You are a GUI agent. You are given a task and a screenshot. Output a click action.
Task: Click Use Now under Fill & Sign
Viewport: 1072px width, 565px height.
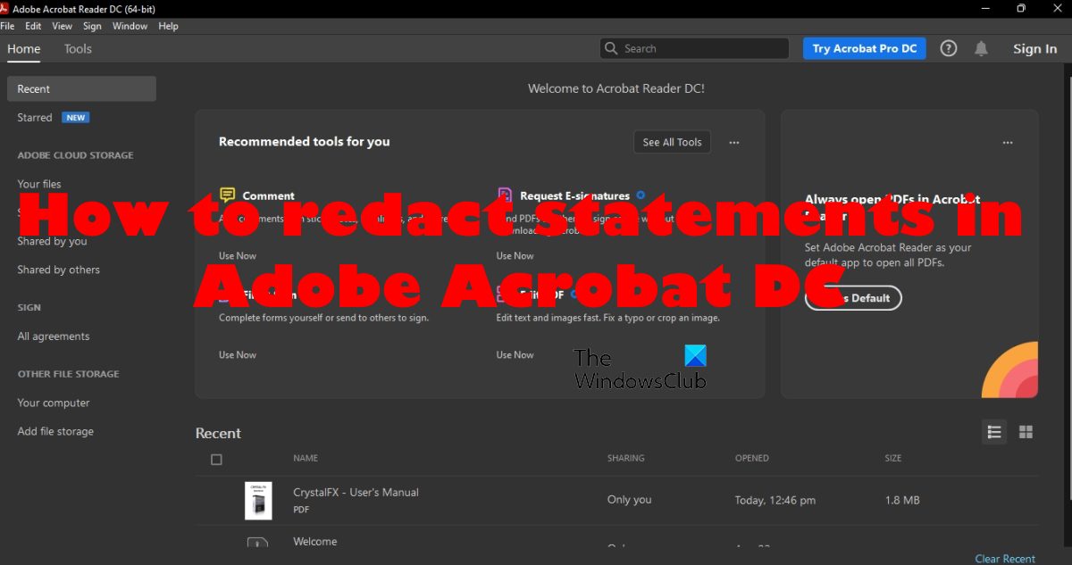(x=238, y=354)
